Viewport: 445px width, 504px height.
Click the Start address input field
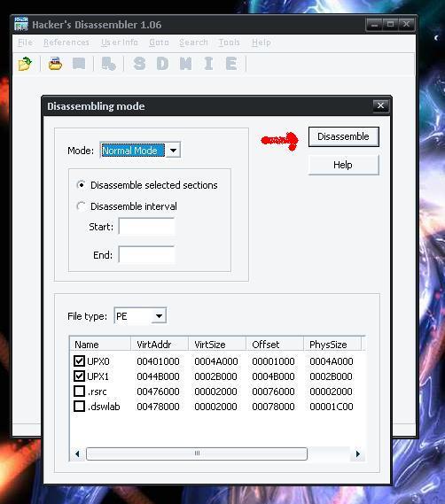147,226
